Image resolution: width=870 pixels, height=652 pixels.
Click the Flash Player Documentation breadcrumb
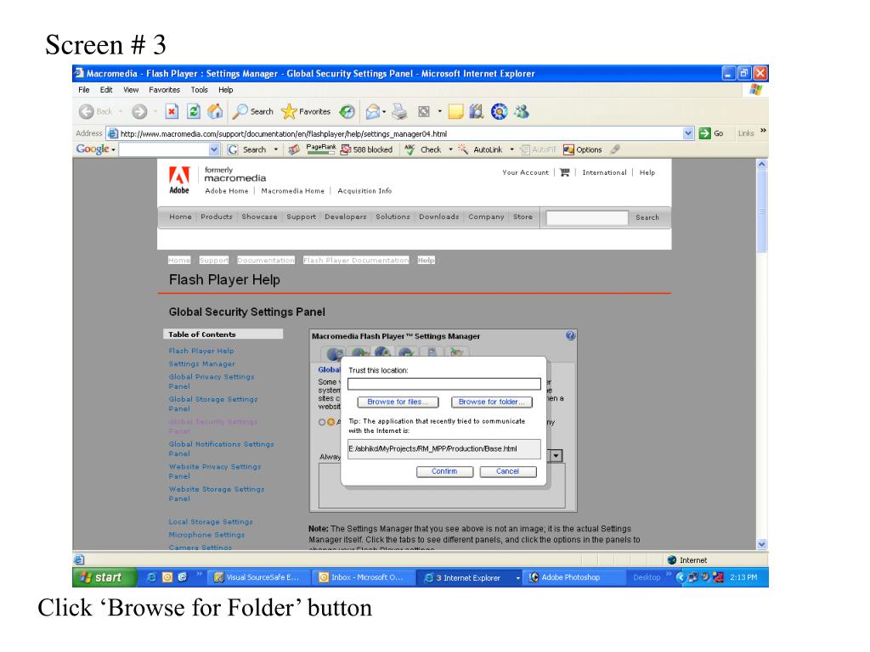coord(356,260)
